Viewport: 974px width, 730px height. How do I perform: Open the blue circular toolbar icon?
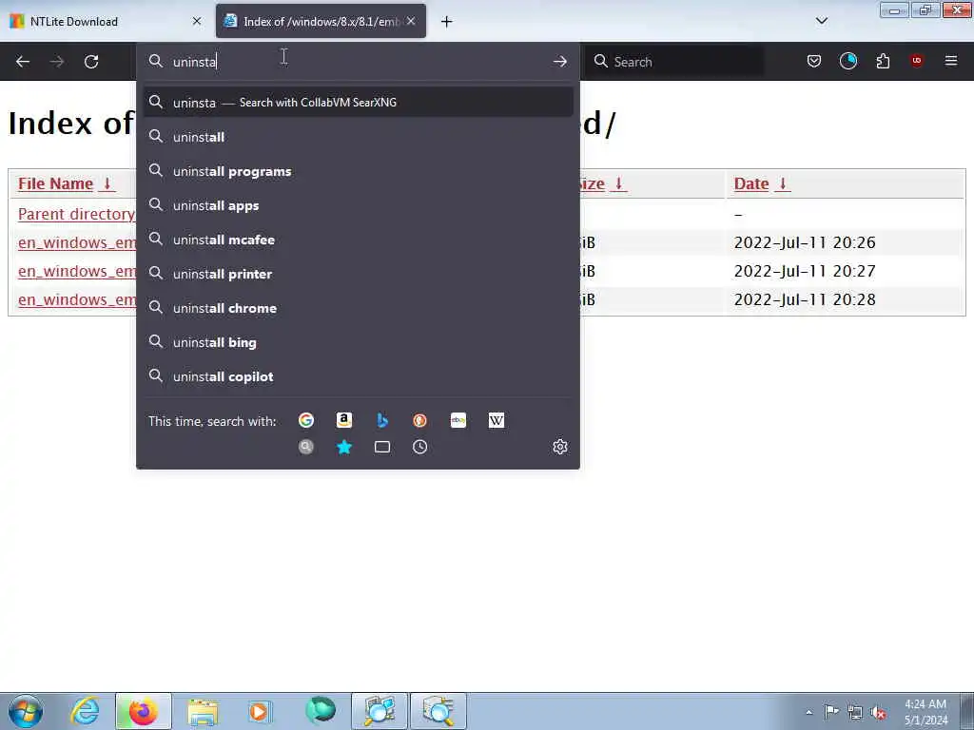click(847, 61)
